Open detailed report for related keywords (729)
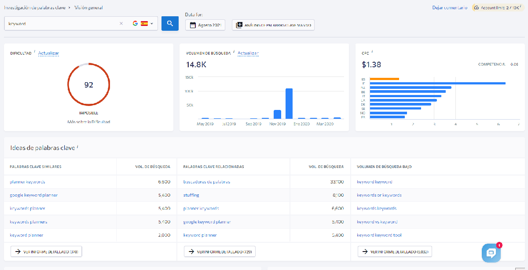The image size is (528, 270). [x=220, y=252]
